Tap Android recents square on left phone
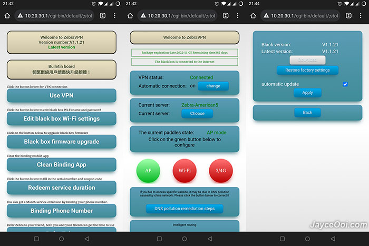Image resolution: width=369 pixels, height=246 pixels. click(x=36, y=239)
